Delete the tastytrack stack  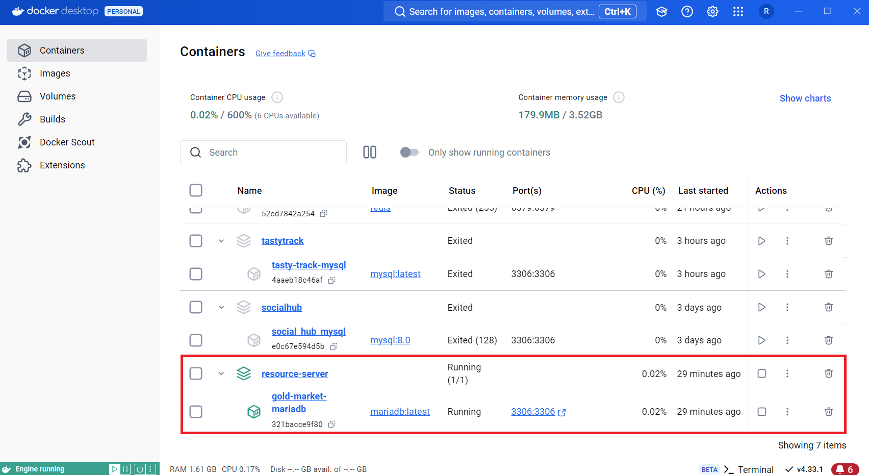coord(829,241)
